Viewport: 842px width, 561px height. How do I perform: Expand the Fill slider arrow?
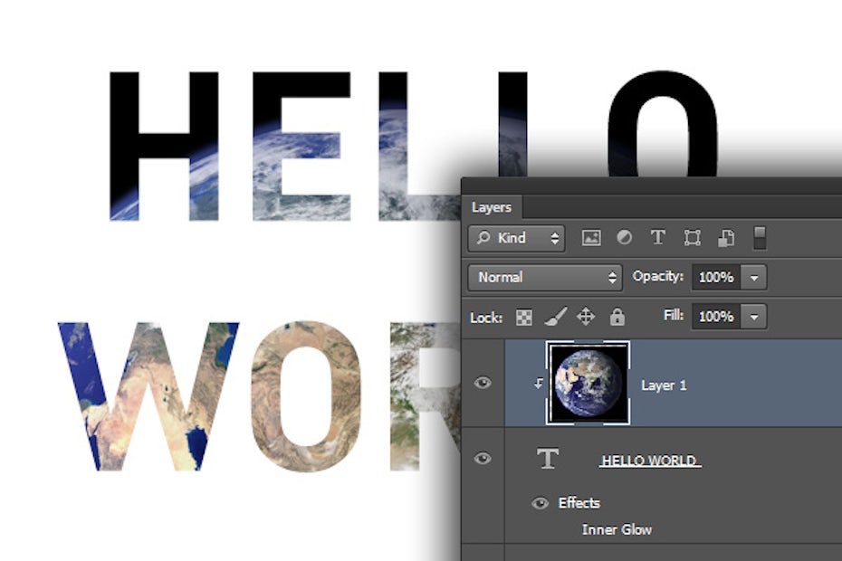(x=755, y=317)
